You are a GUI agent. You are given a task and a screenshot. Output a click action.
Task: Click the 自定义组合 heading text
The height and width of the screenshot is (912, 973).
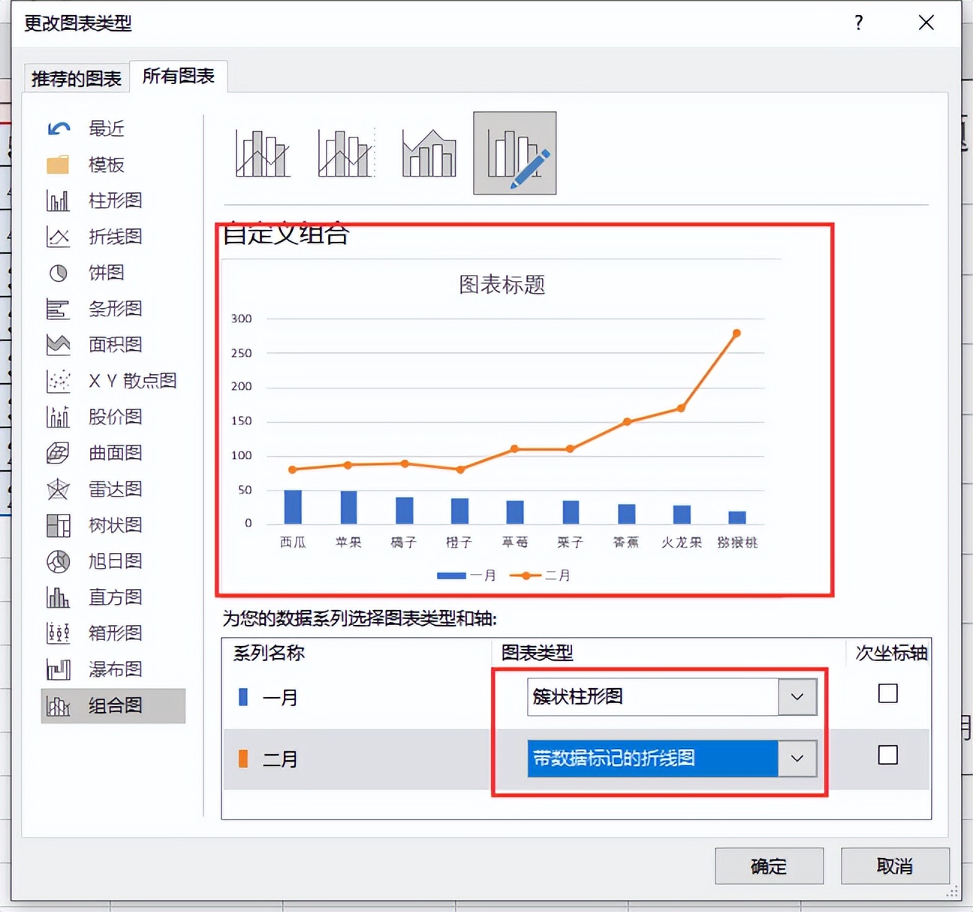coord(286,234)
